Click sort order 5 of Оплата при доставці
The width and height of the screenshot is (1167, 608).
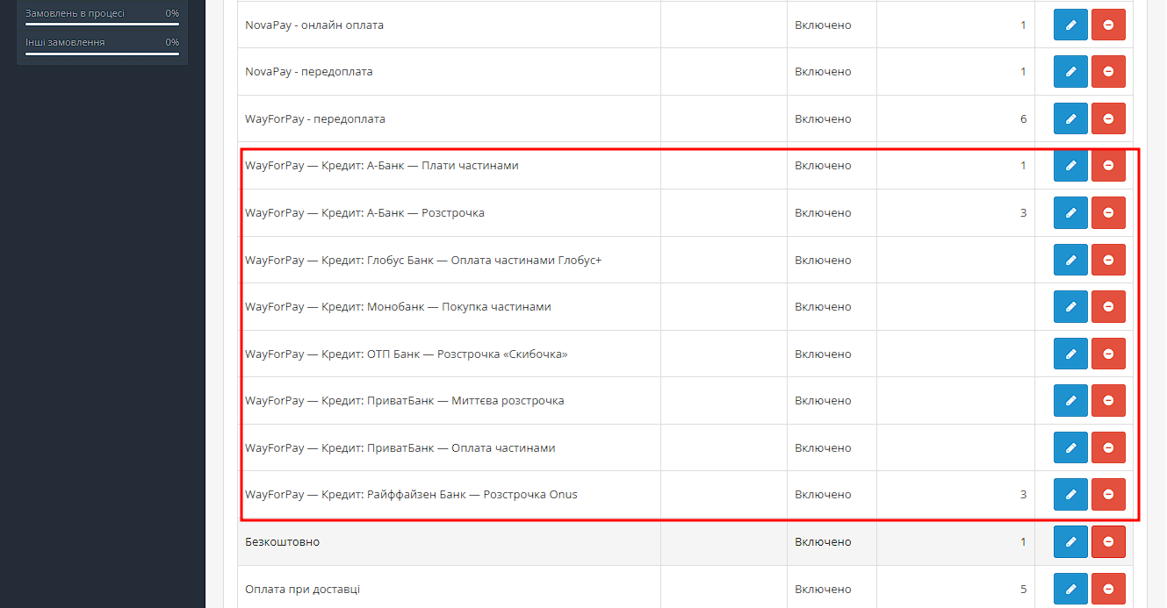point(1023,590)
